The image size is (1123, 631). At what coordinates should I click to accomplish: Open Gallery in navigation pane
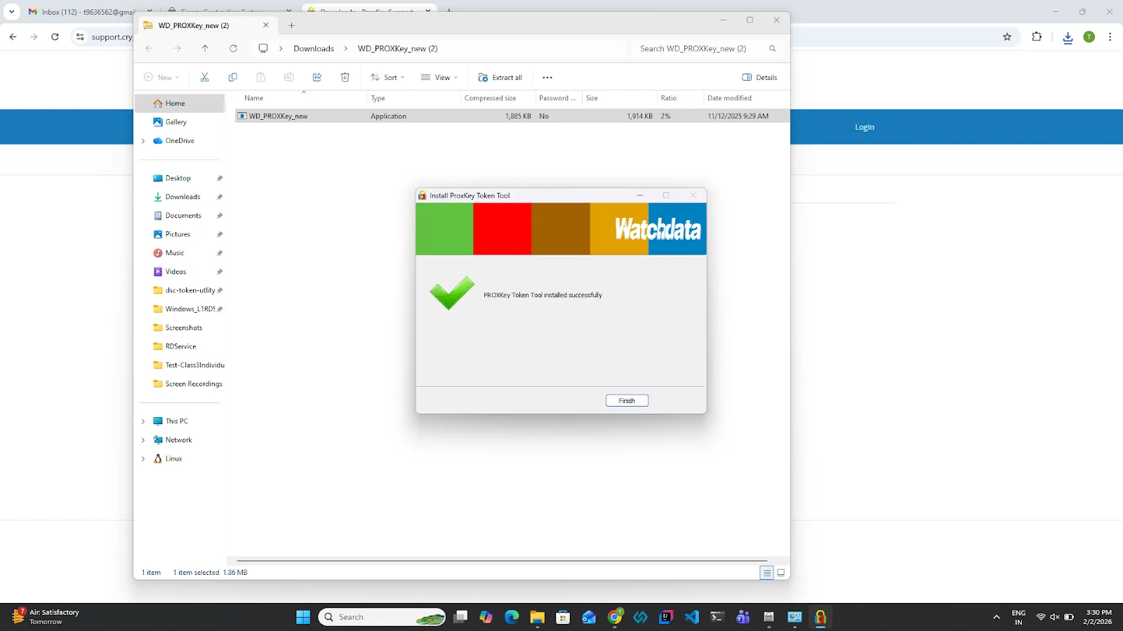(175, 122)
